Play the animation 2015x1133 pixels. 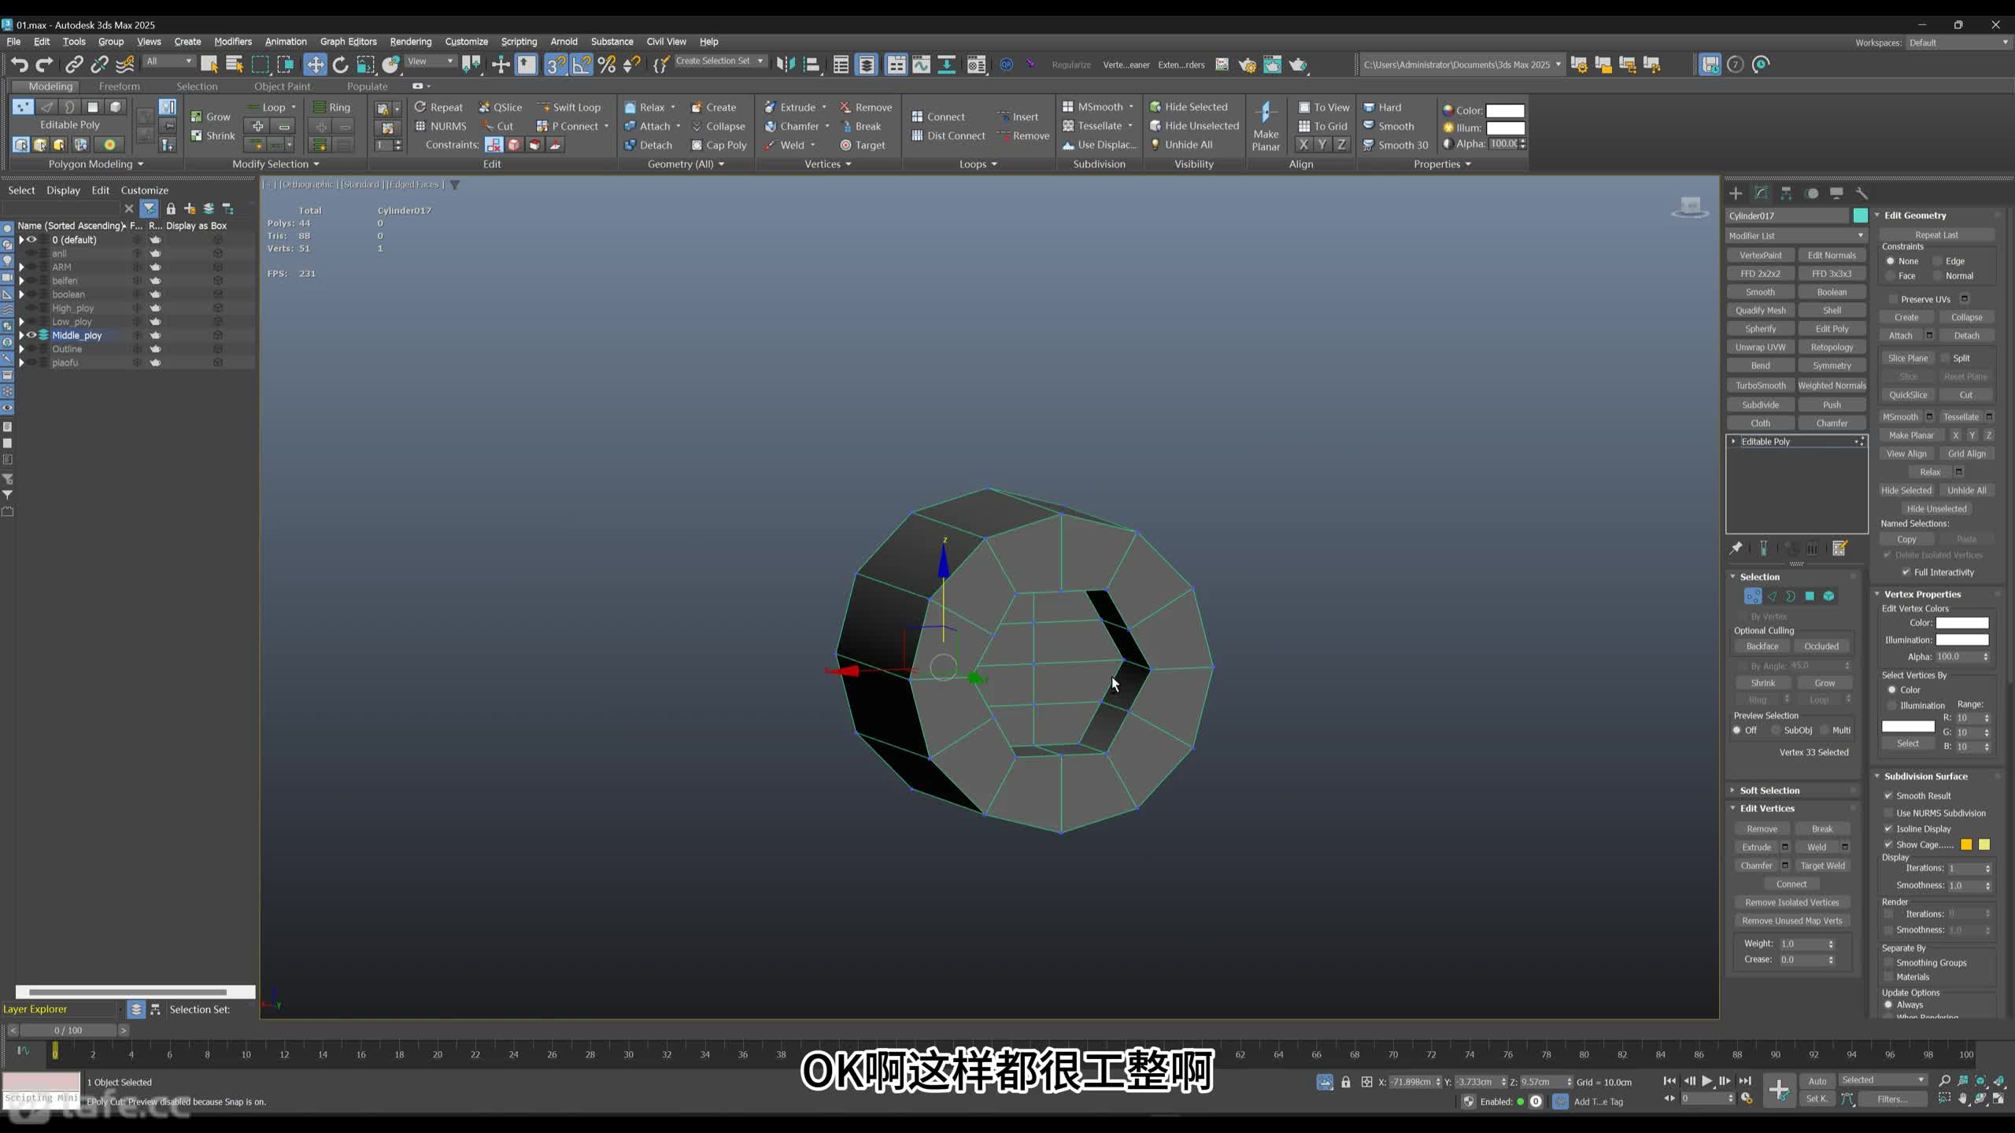point(1706,1081)
